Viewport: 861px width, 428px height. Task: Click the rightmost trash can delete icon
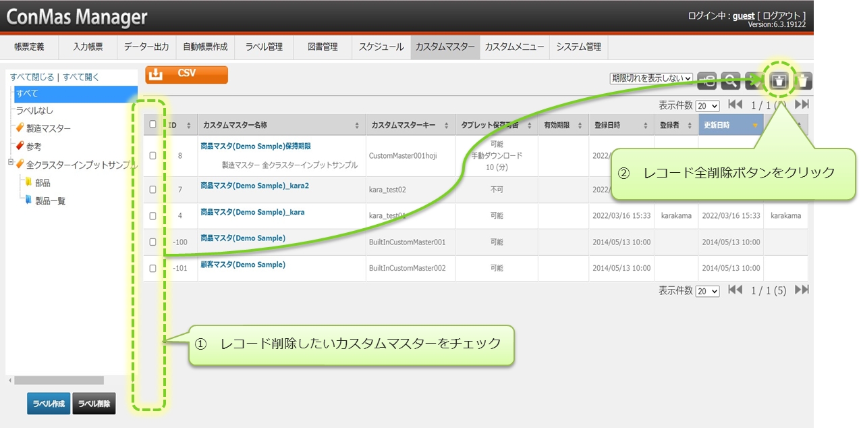coord(803,81)
